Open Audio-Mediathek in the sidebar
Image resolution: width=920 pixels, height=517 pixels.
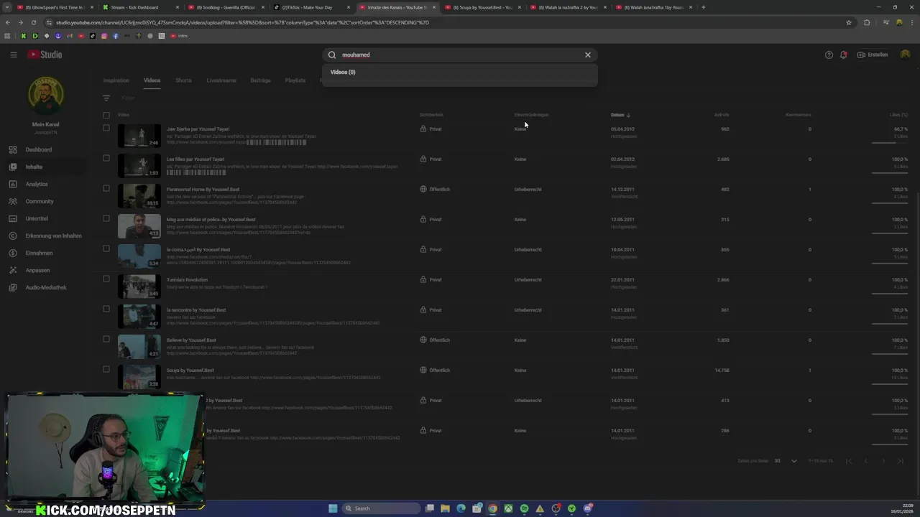click(x=45, y=287)
